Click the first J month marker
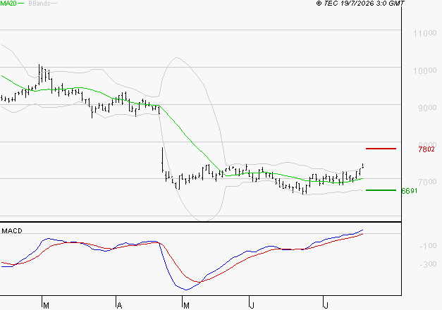The height and width of the screenshot is (310, 442). coord(252,305)
